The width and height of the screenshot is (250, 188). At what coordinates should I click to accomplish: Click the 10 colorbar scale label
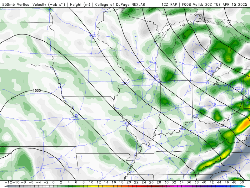click(x=91, y=182)
